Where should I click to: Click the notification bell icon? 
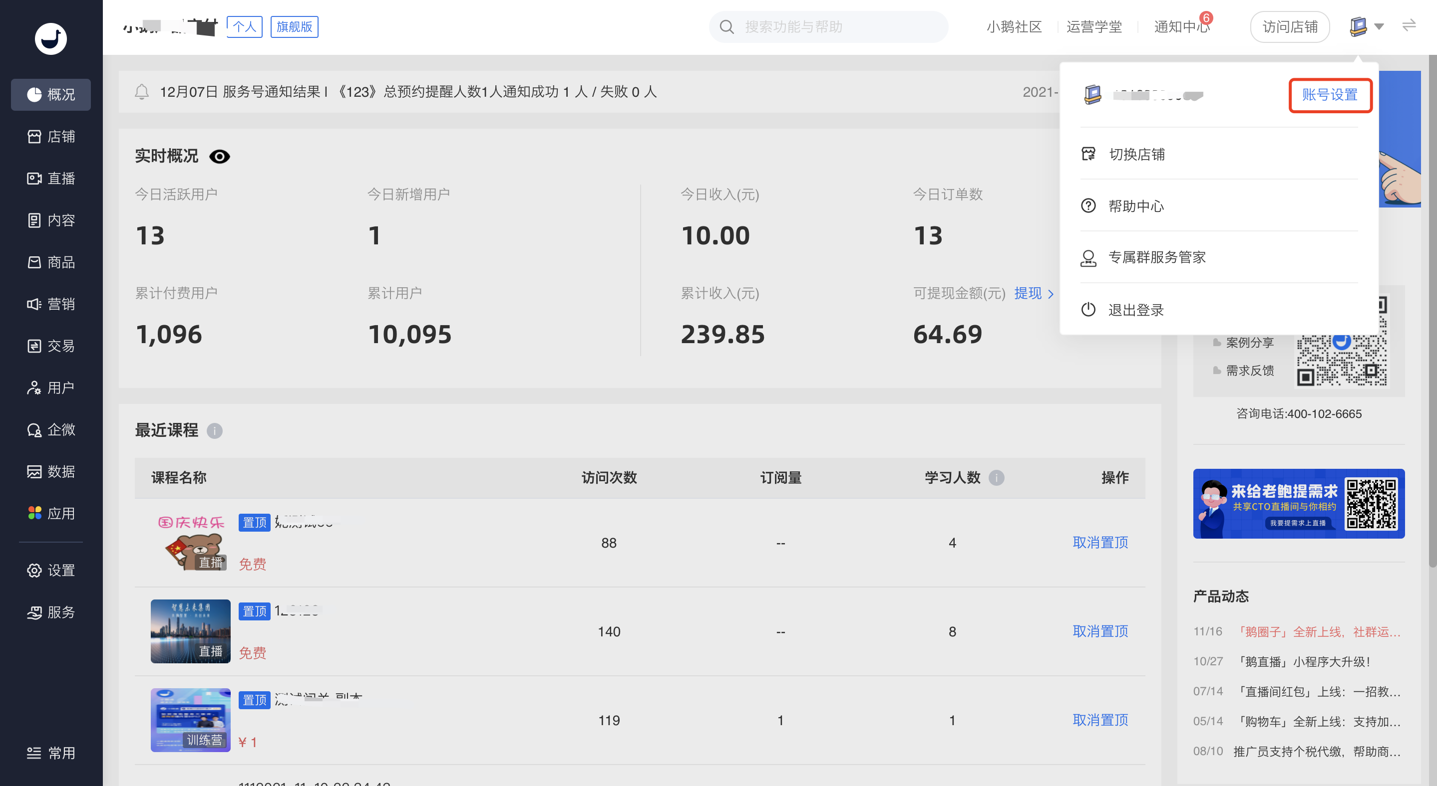tap(142, 92)
